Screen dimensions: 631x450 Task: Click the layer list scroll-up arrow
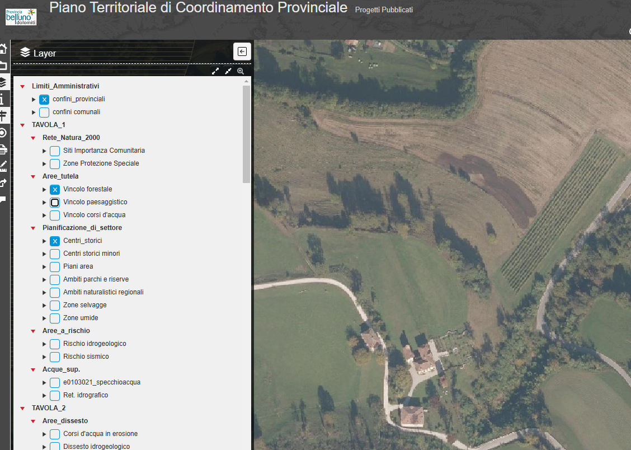(x=246, y=81)
